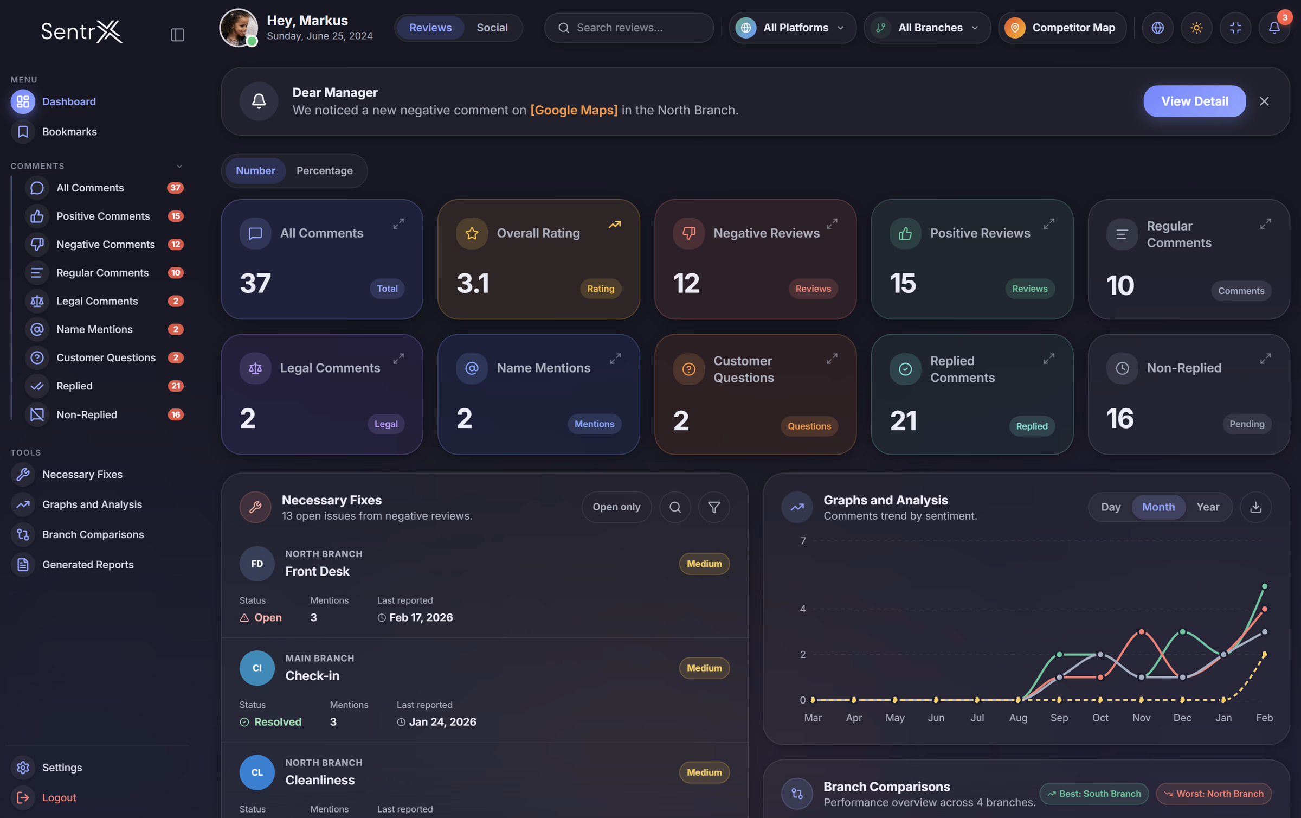1301x818 pixels.
Task: Collapse the Comments sidebar section
Action: tap(179, 166)
